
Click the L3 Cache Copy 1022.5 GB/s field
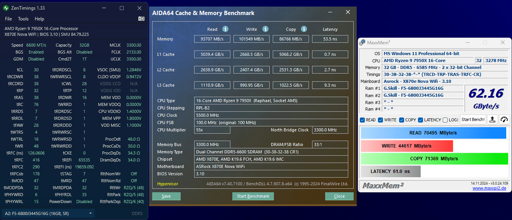tap(290, 85)
